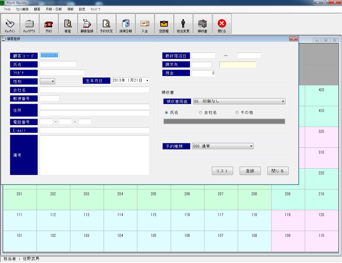Viewport: 342px width, 263px height.
Task: Open 予約 telephone icon
Action: tap(49, 24)
